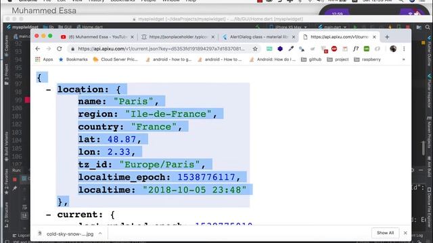Open main.dart run configuration dropdown in IDE
The image size is (433, 243).
[332, 27]
